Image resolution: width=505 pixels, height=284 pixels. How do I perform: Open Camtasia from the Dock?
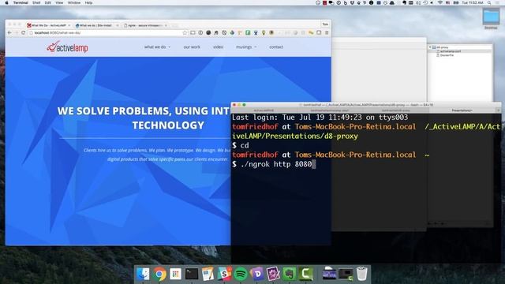point(305,274)
